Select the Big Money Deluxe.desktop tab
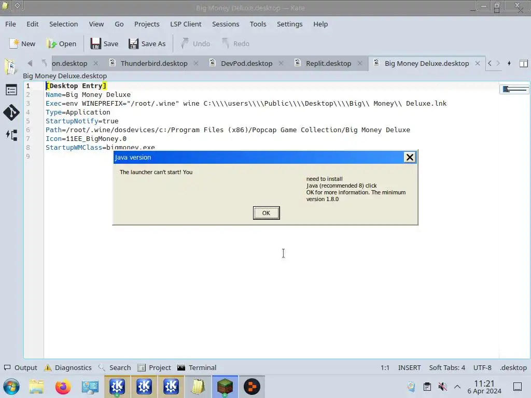The image size is (531, 398). point(427,63)
